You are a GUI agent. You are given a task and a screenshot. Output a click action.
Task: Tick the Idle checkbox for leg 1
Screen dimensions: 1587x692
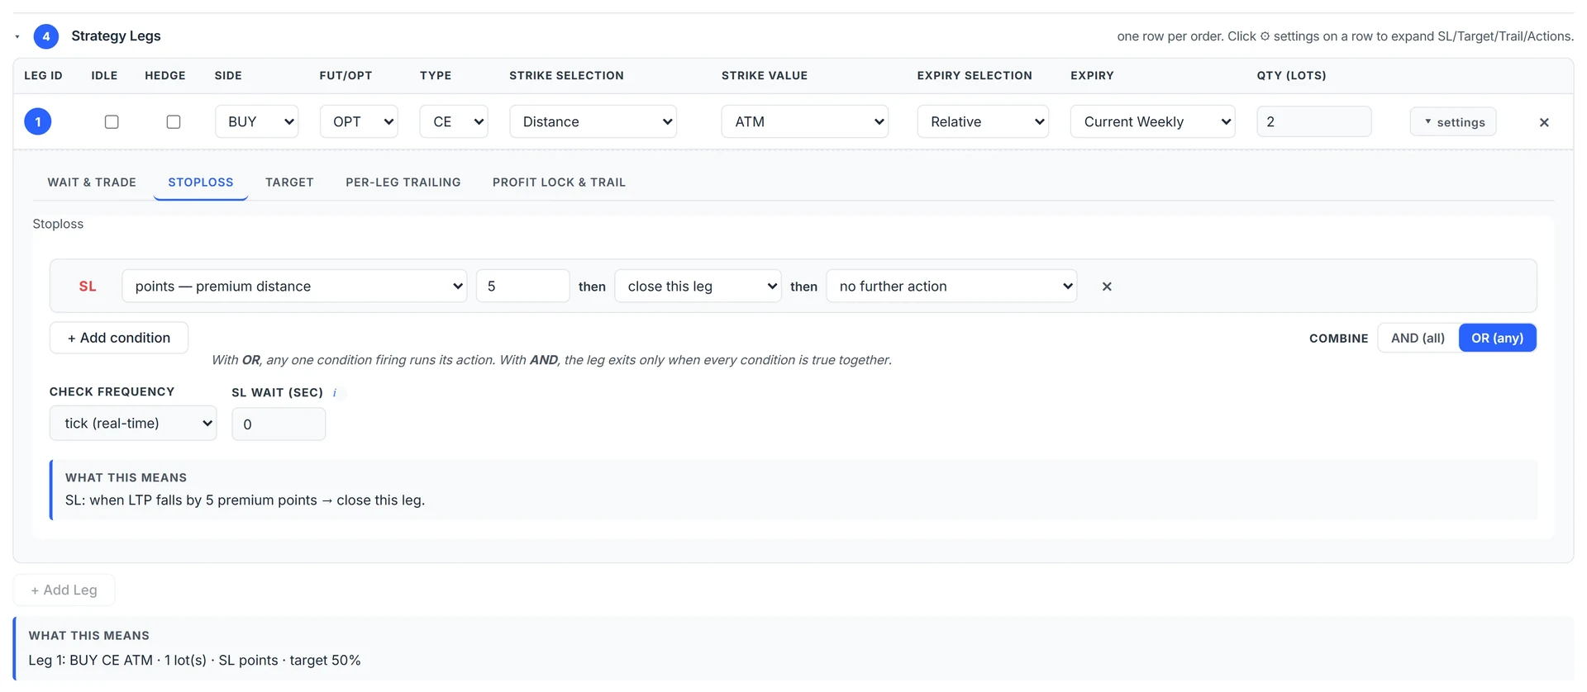(112, 121)
